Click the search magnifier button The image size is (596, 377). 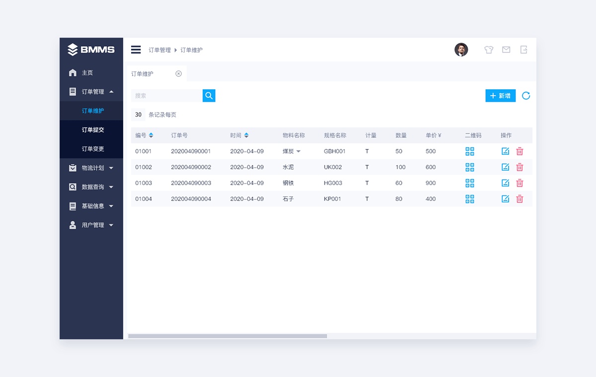(x=209, y=96)
